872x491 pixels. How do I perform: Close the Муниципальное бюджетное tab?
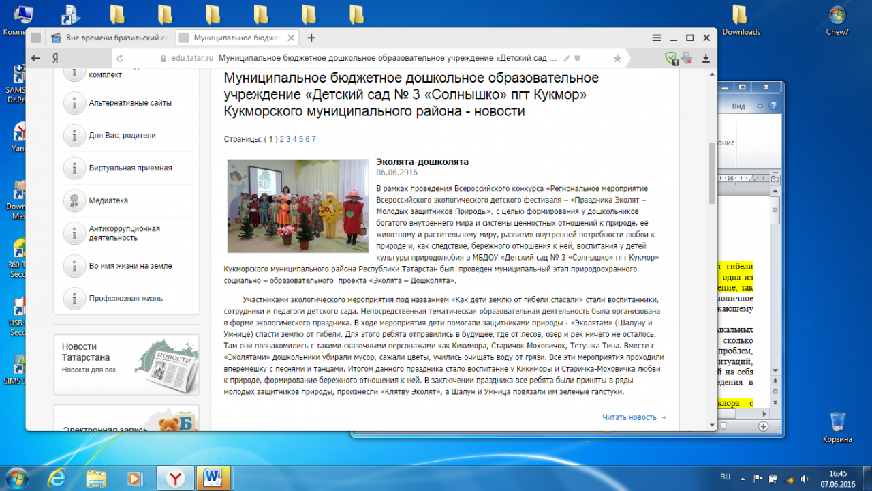[x=292, y=38]
